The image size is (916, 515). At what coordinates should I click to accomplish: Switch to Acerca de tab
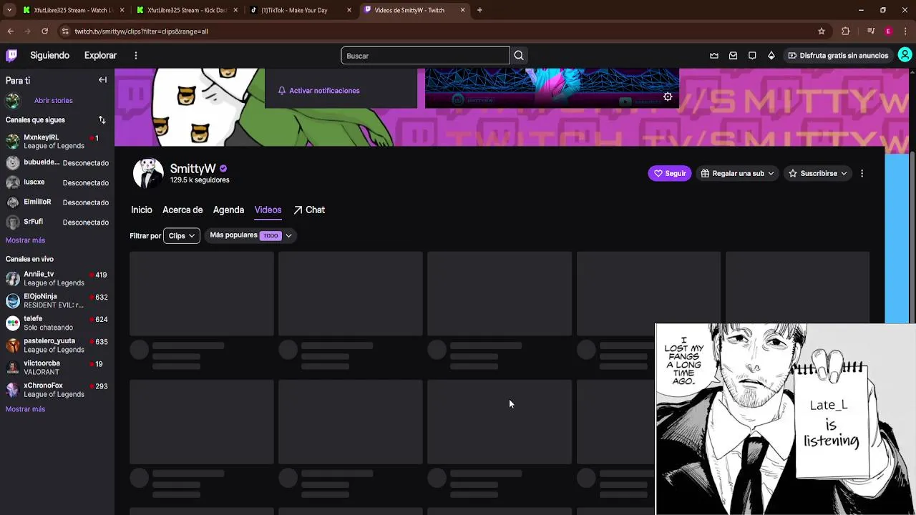tap(182, 210)
